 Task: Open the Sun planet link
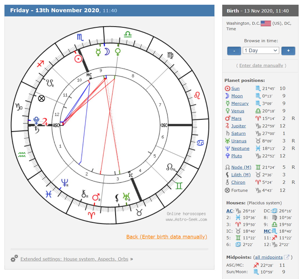235,89
